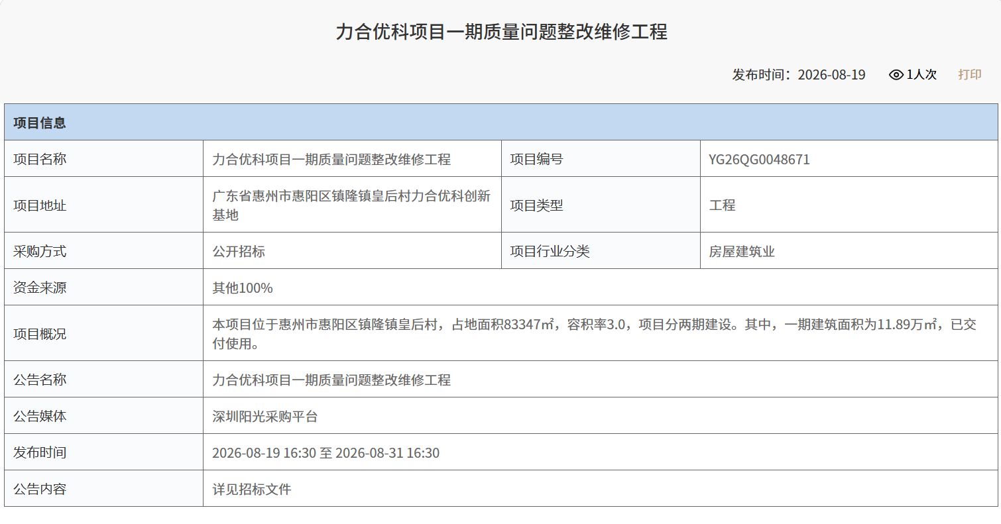Click the 2026-08-19 16:30 至 2026-08-31 16:30 period
This screenshot has width=1001, height=524.
(325, 452)
